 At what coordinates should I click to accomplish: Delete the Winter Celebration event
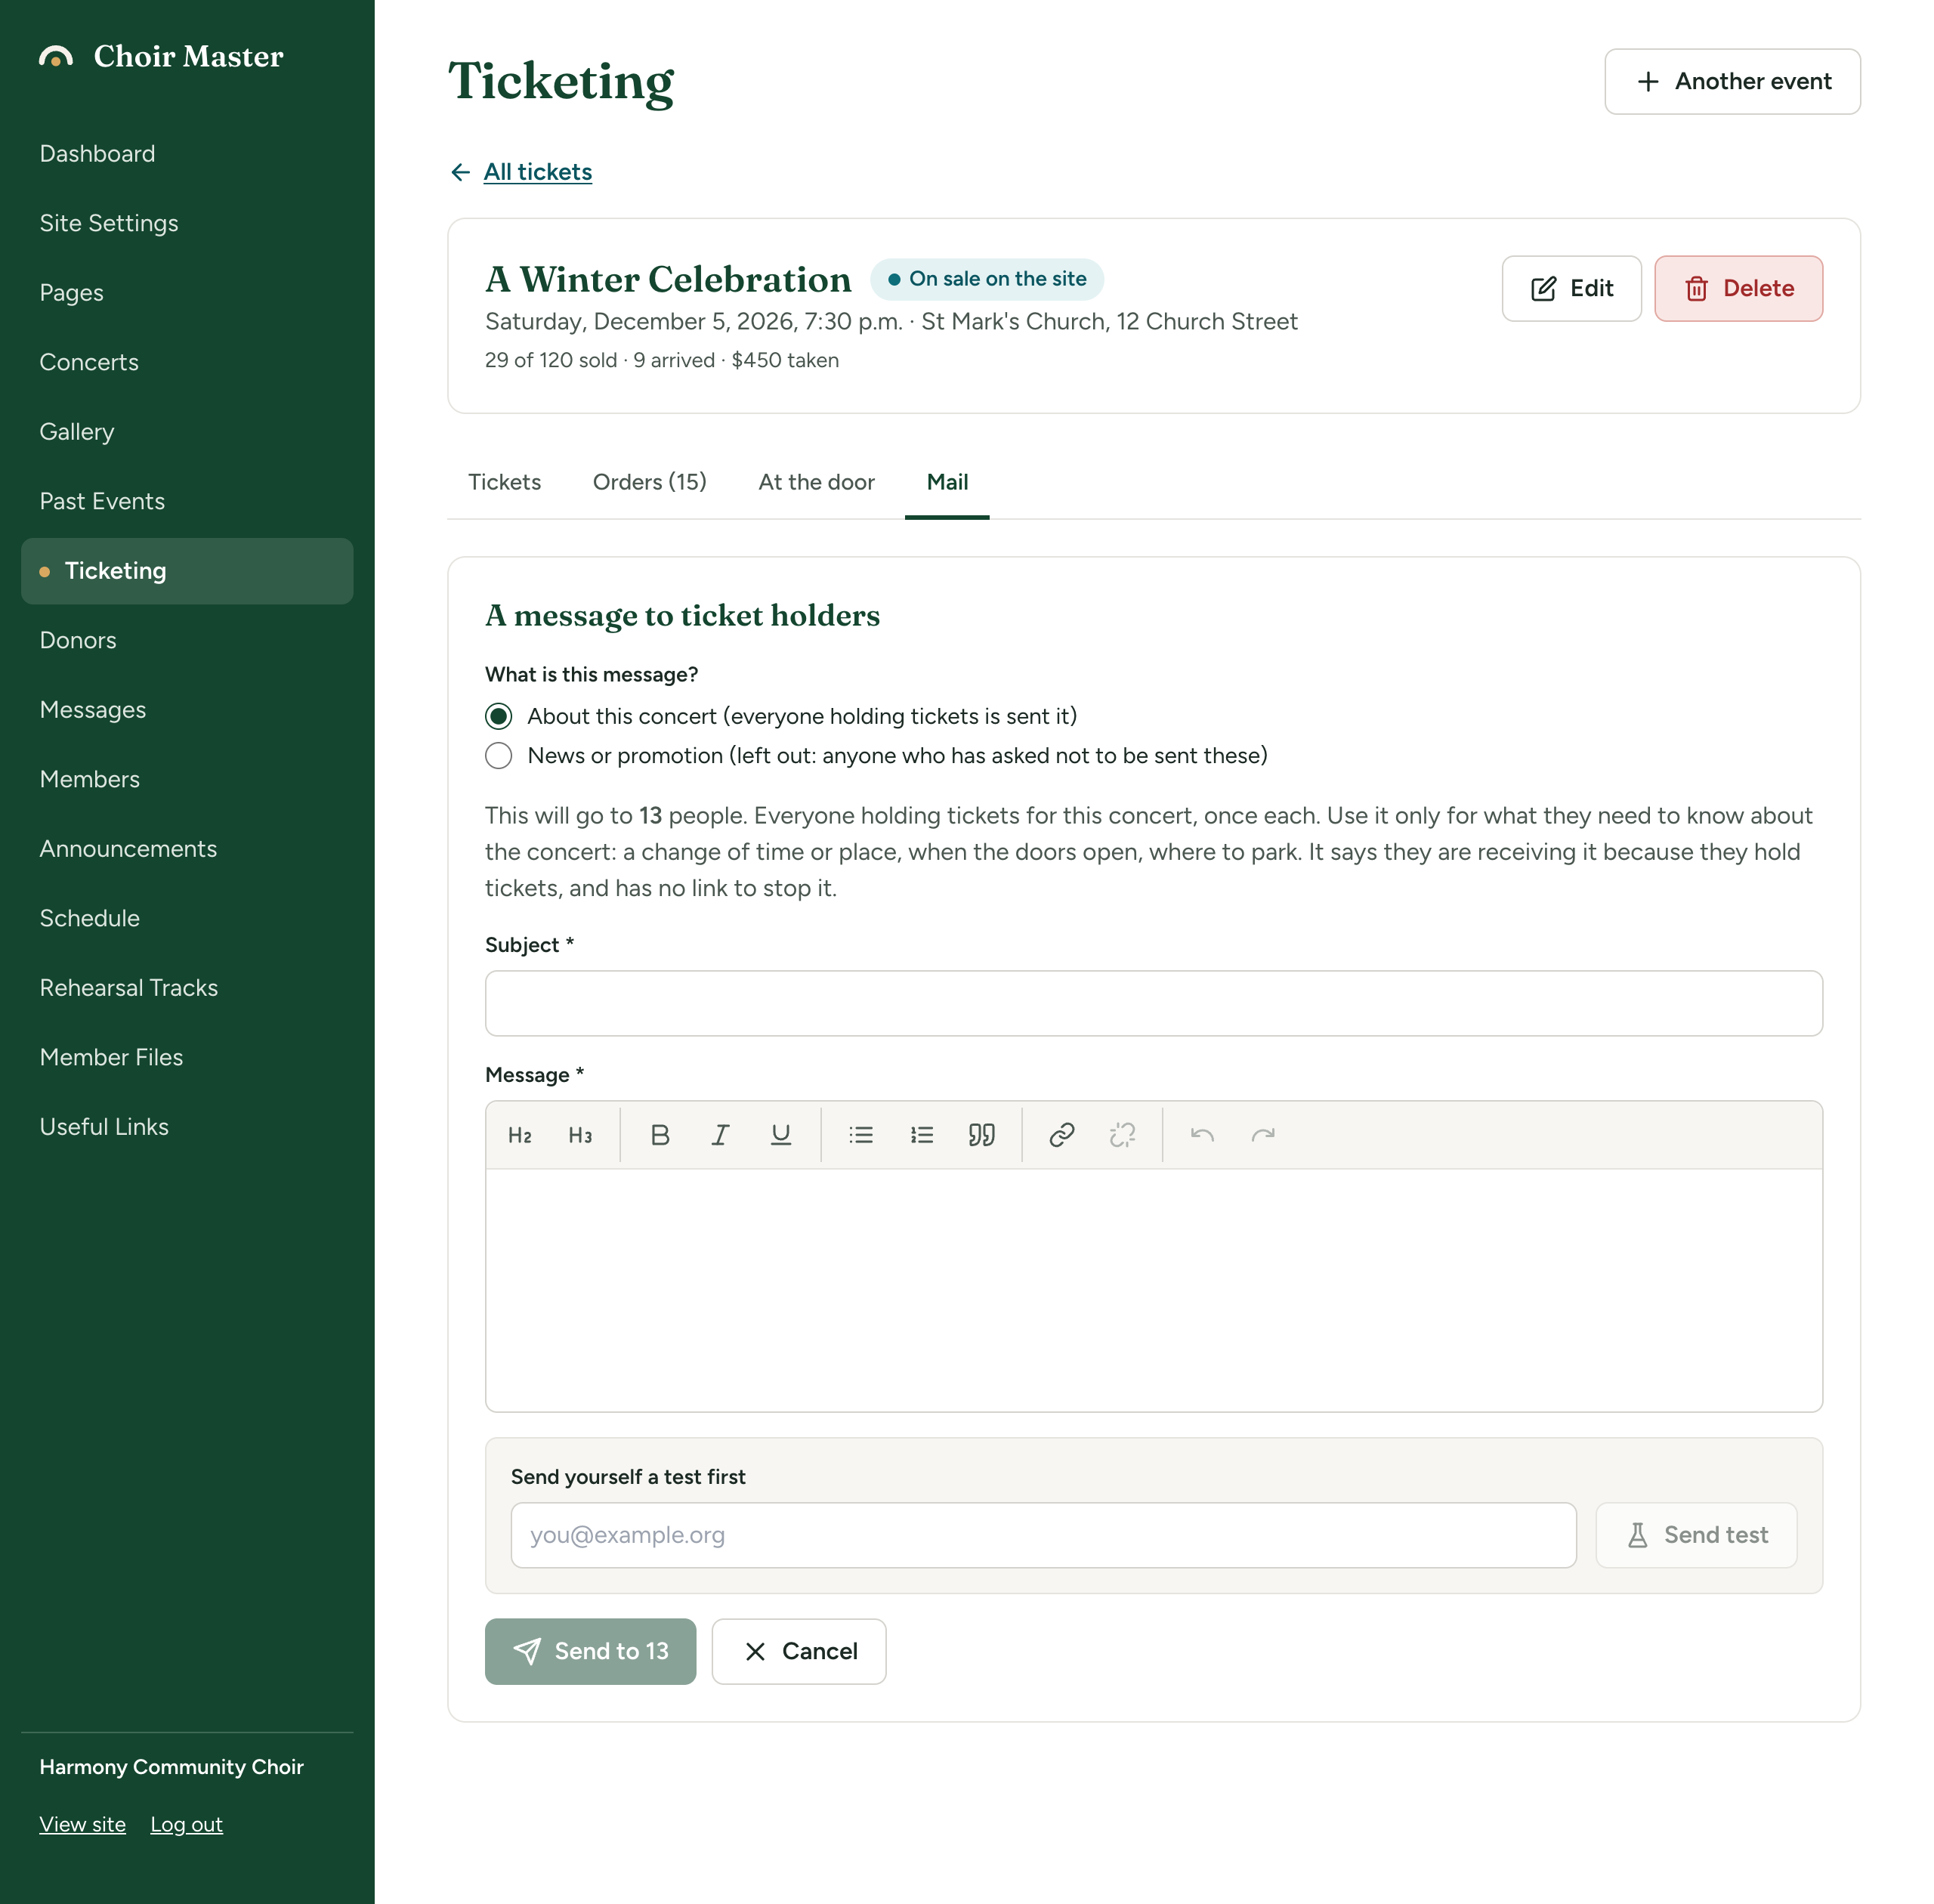click(x=1738, y=289)
